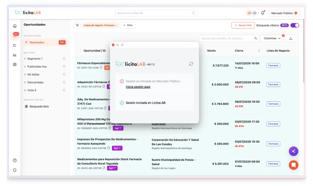
Task: Click Corporación De Educación Y Salud De Las Condes
Action: pos(175,142)
